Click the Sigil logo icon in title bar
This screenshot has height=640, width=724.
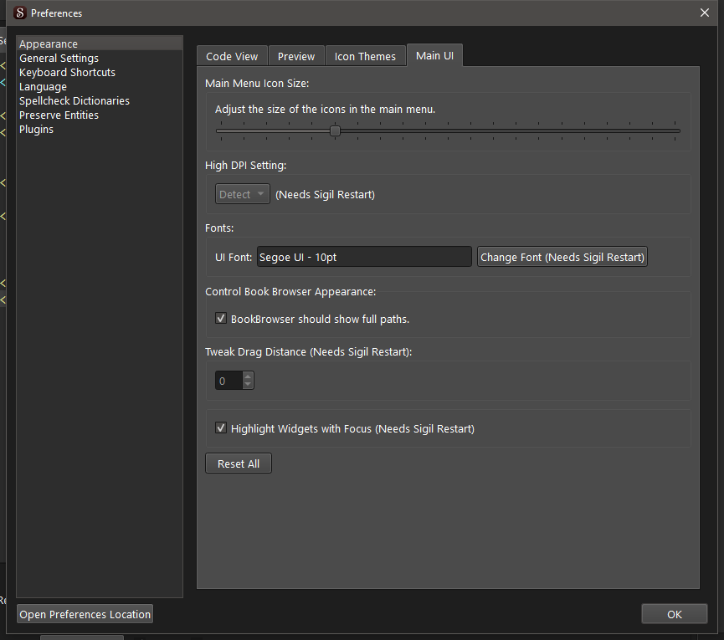20,13
